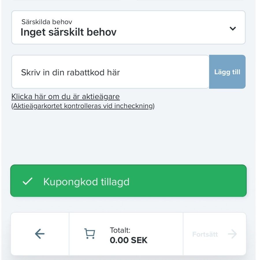Open dropdown showing Inget särskilt behov

click(x=68, y=32)
